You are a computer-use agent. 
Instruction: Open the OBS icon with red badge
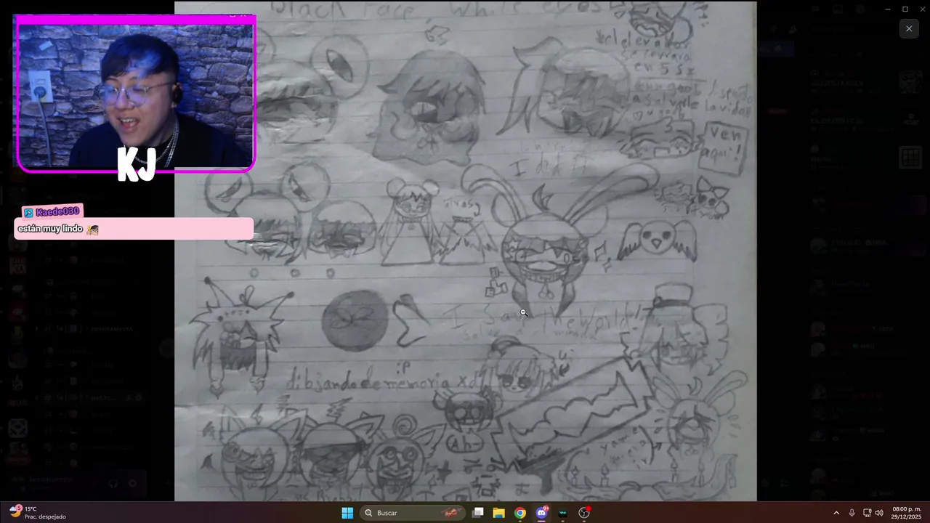coord(584,513)
